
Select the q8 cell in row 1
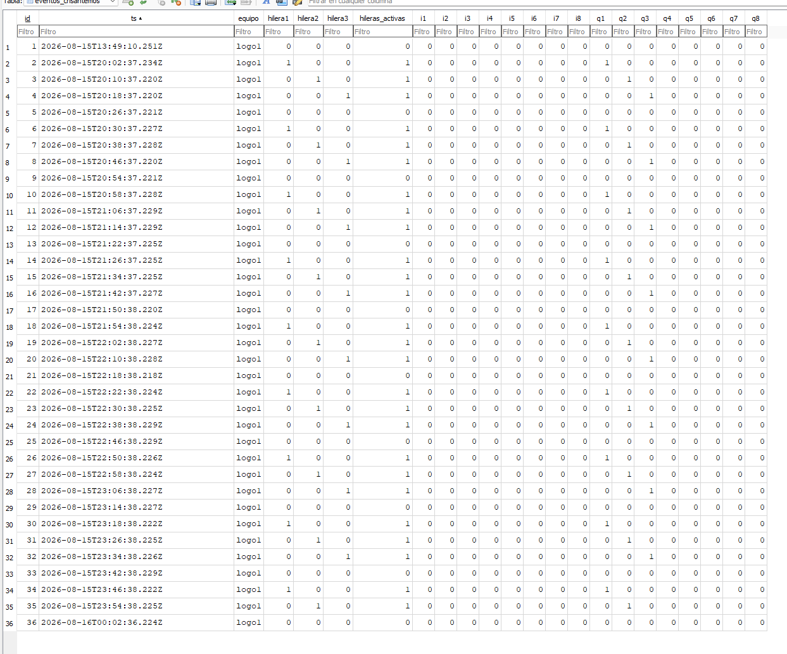(756, 46)
